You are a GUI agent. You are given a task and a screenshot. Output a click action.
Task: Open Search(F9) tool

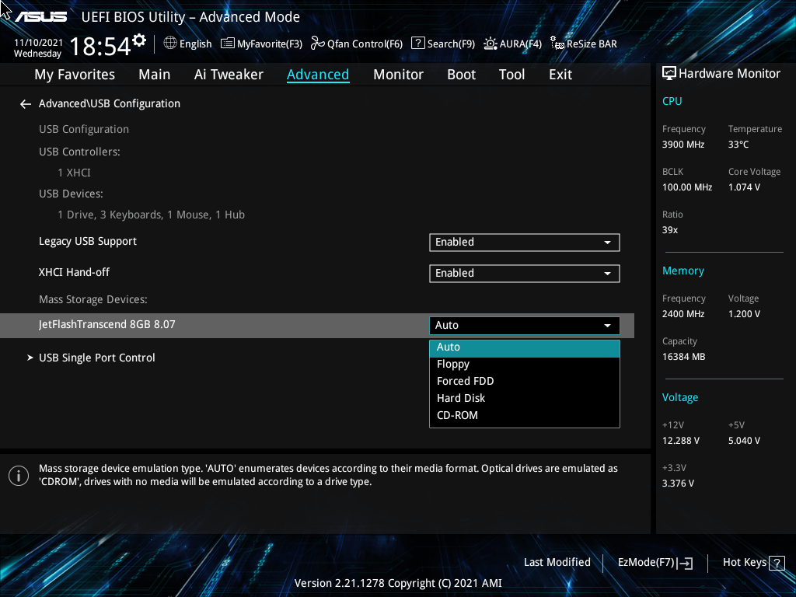pos(442,44)
